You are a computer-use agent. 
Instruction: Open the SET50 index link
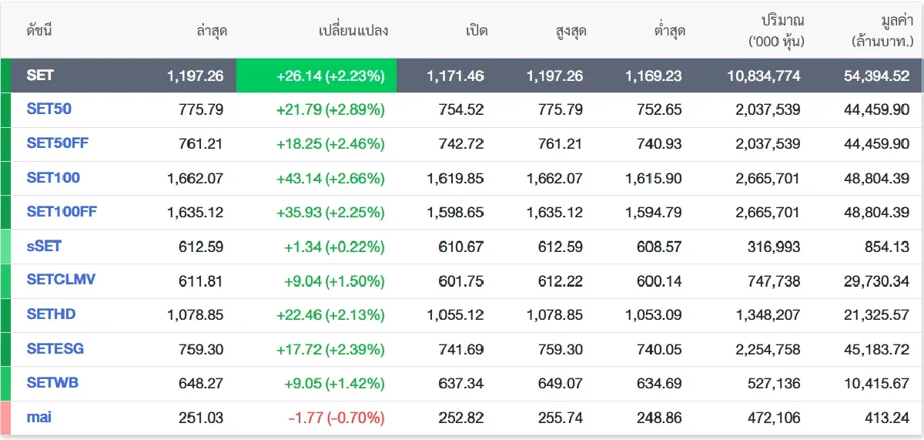click(49, 109)
